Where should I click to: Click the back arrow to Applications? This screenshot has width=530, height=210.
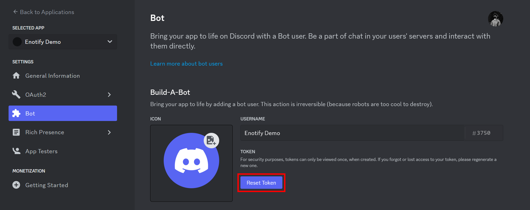click(15, 12)
